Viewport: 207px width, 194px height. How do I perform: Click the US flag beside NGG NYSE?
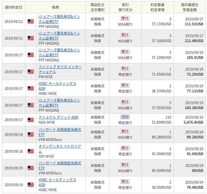point(31,120)
